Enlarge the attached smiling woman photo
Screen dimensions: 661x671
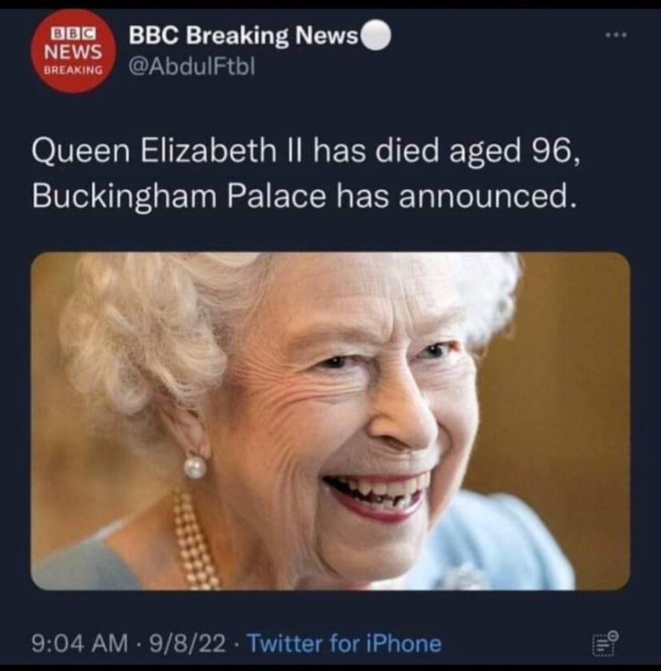coord(330,421)
